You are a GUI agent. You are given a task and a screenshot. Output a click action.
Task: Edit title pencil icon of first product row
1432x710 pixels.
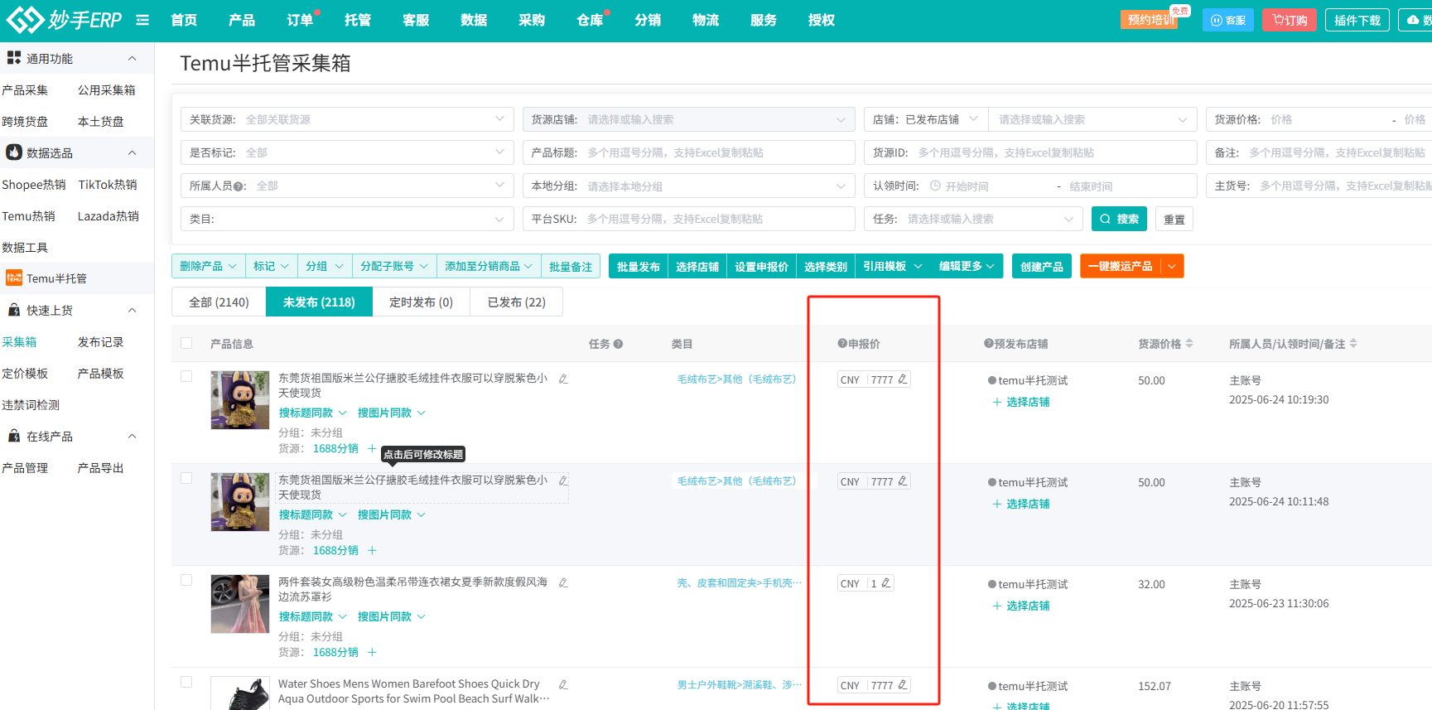tap(563, 379)
